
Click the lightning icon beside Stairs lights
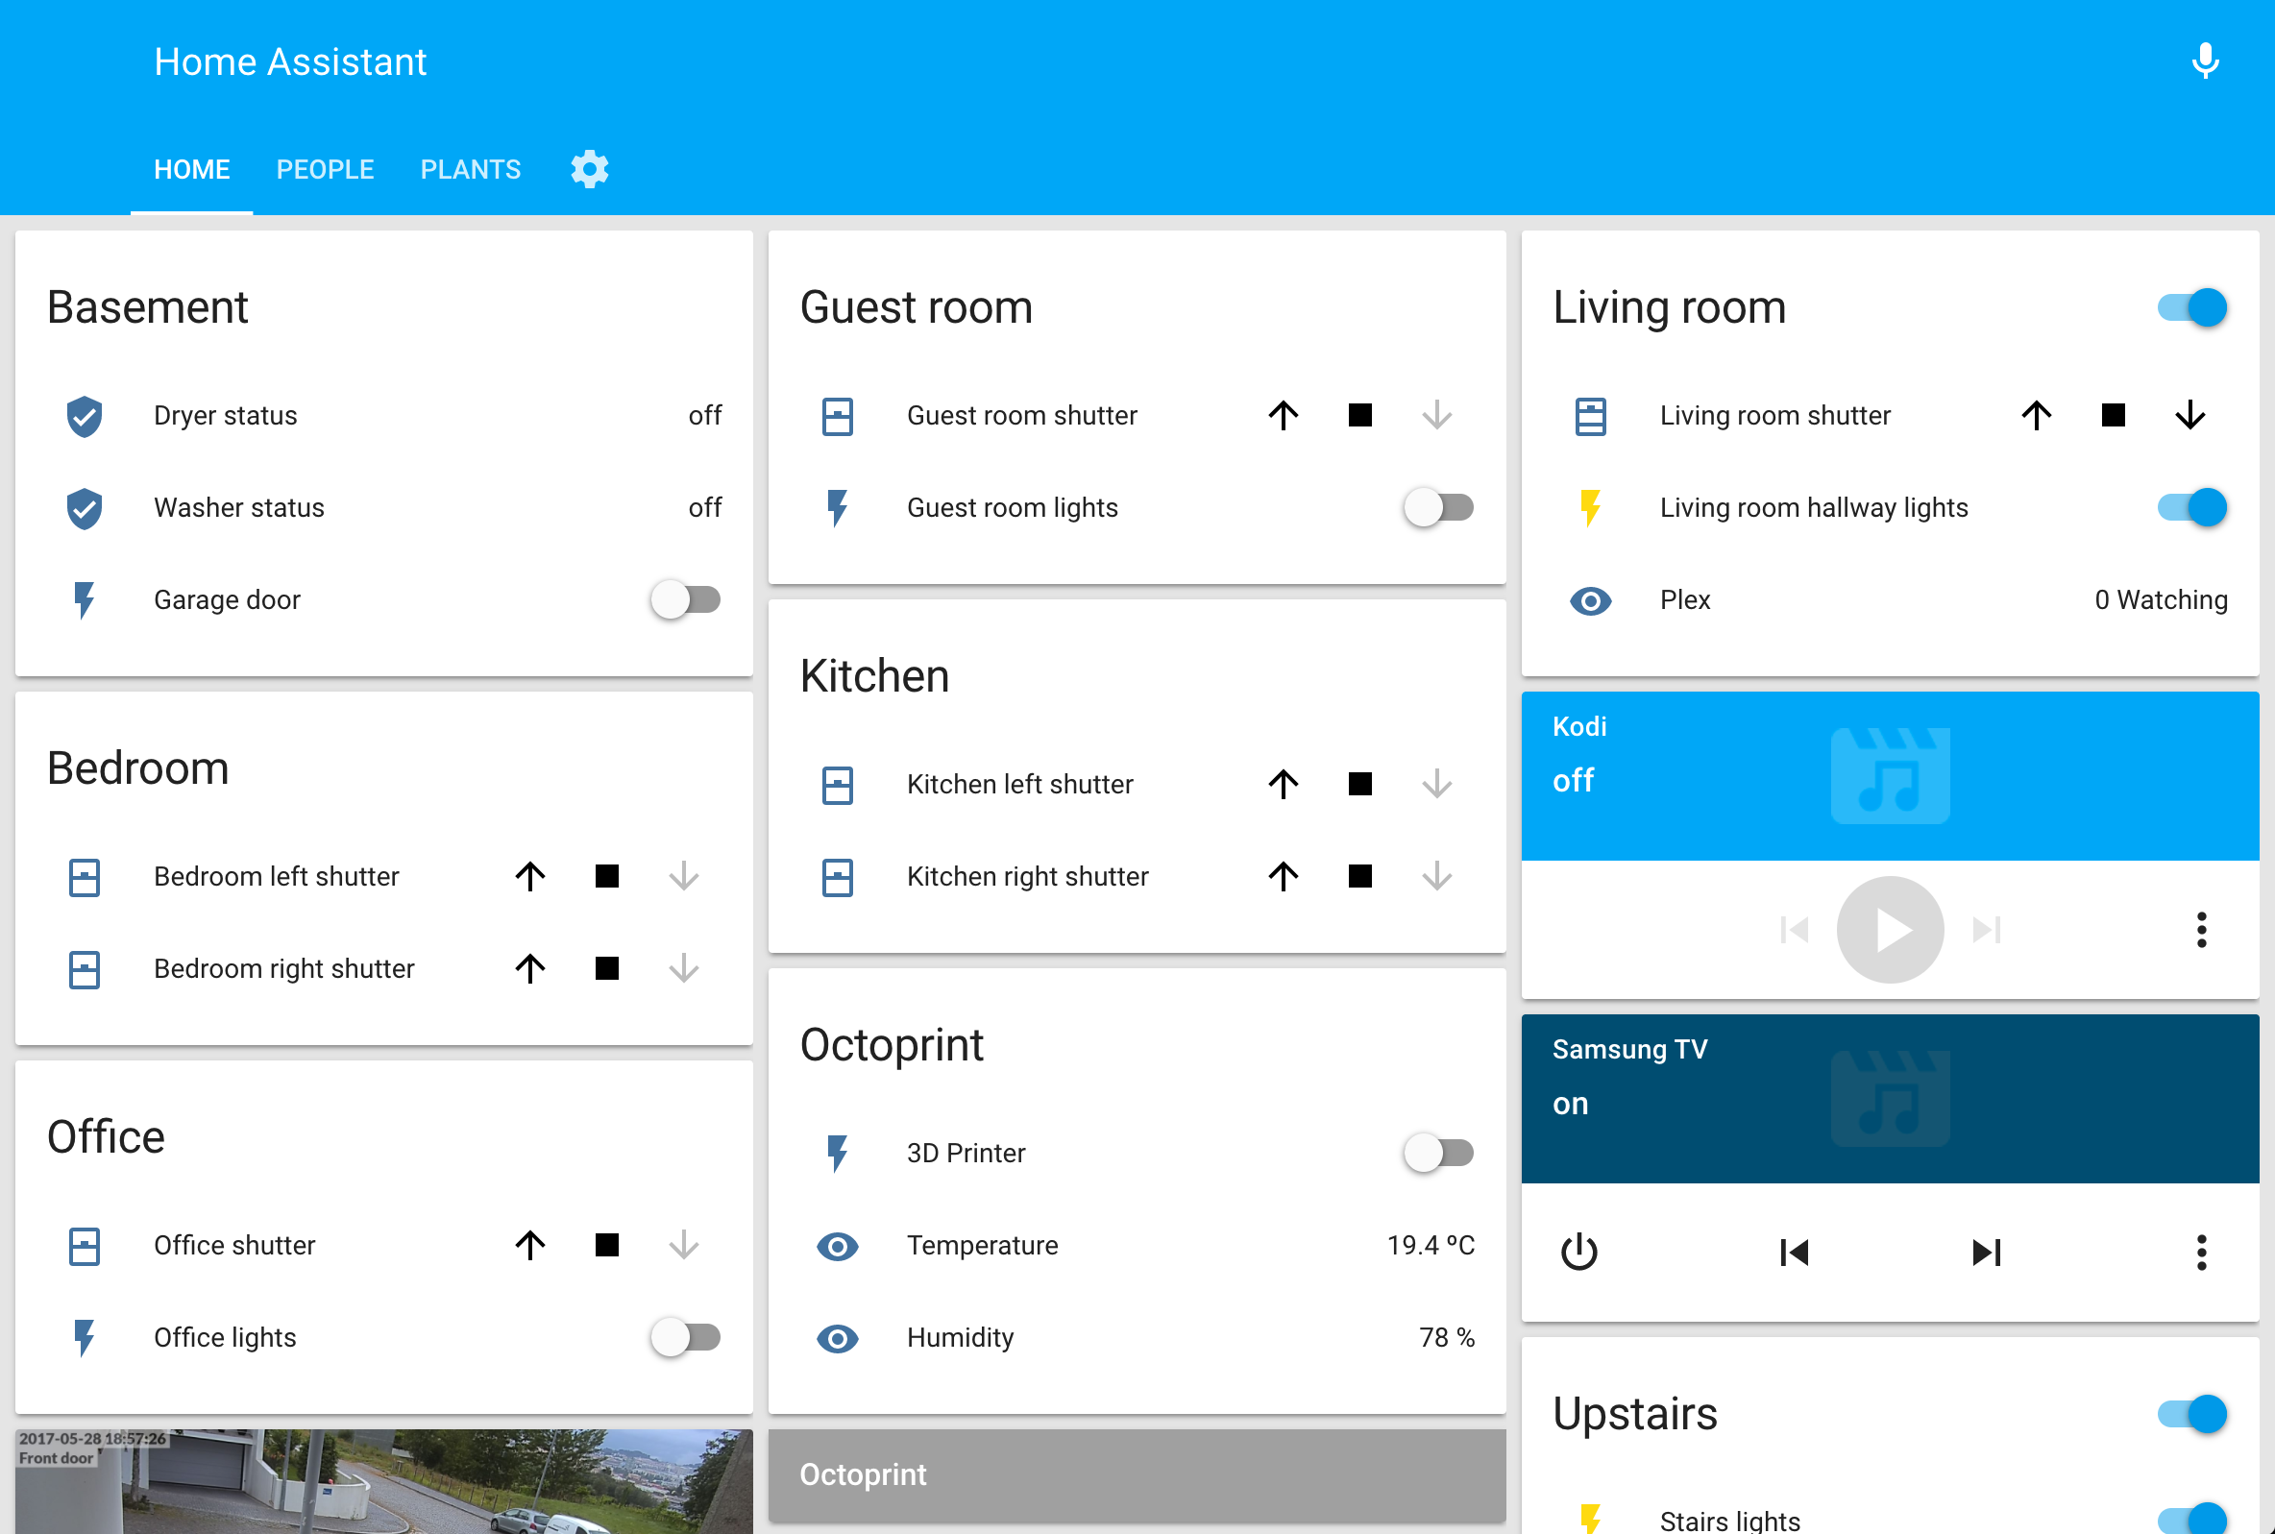pyautogui.click(x=1590, y=1519)
